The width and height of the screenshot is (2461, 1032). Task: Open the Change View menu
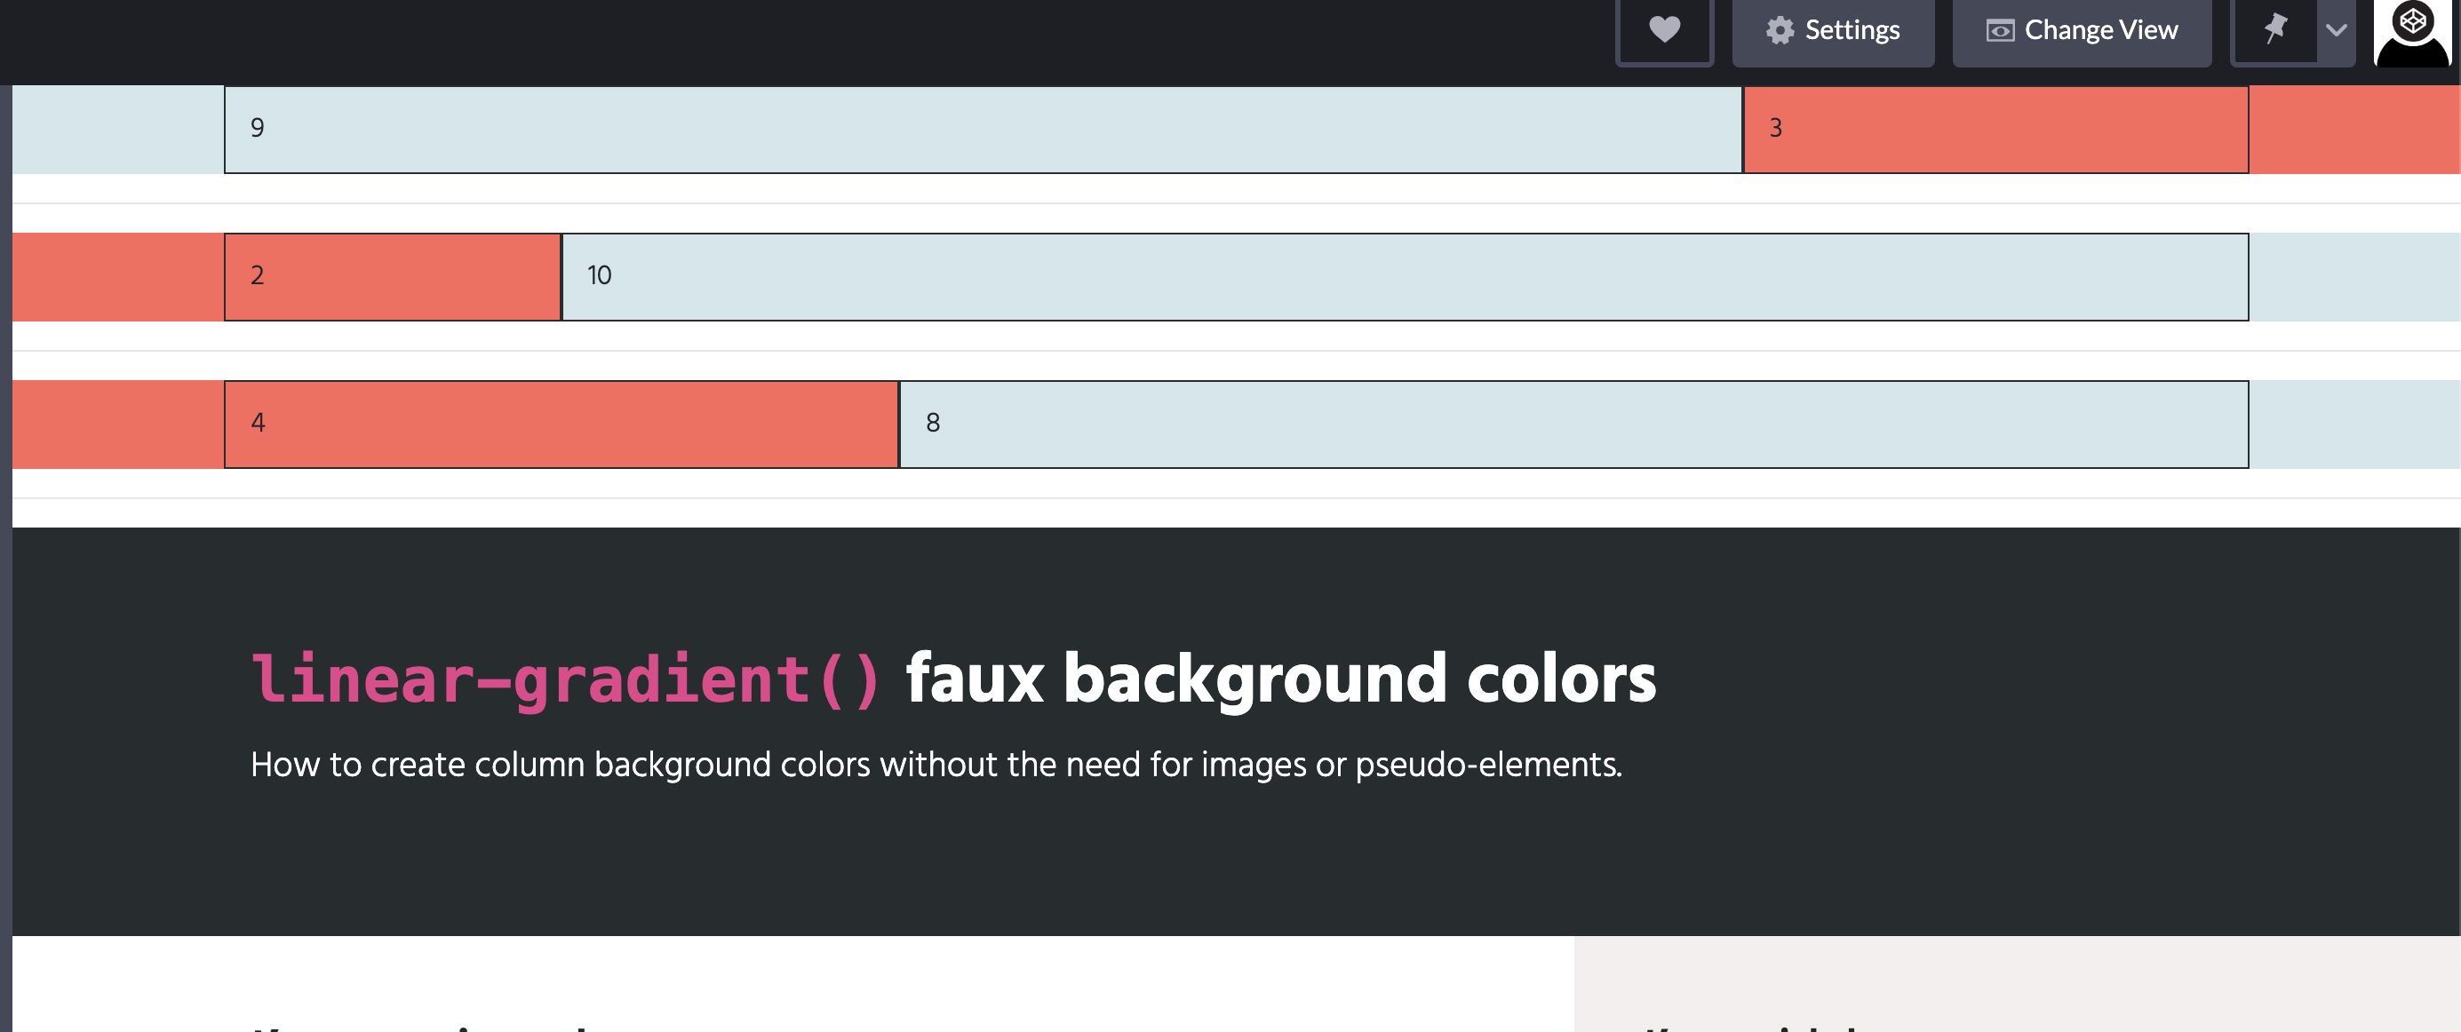[2081, 30]
